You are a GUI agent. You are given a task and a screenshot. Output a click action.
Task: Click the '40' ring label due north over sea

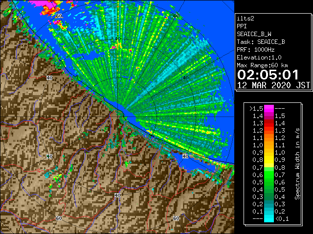pos(118,39)
